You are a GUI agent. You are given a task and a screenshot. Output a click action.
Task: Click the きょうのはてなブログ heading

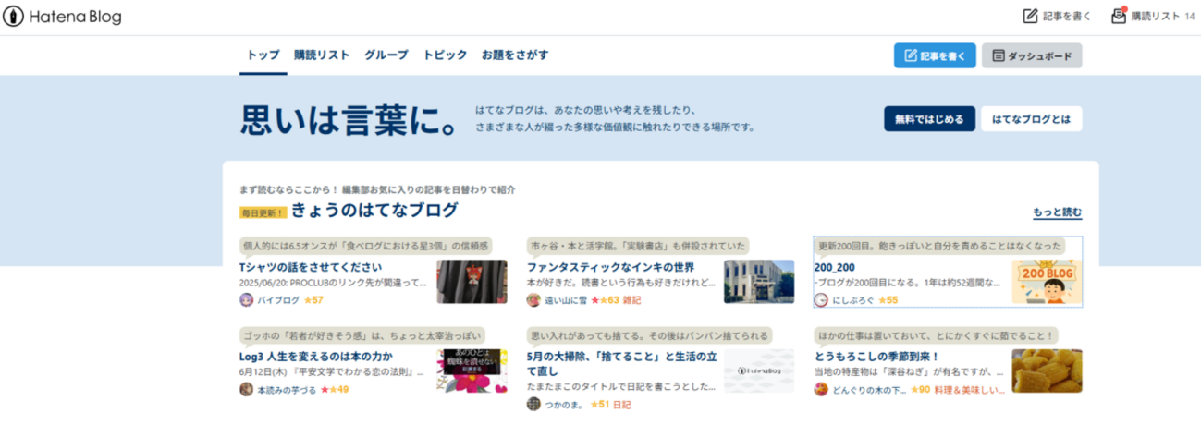pyautogui.click(x=374, y=211)
